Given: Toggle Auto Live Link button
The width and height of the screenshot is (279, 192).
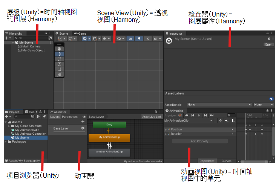Looking at the screenshot, I should 152,117.
